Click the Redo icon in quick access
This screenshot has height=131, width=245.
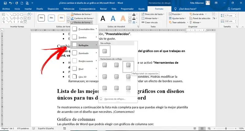pyautogui.click(x=17, y=3)
